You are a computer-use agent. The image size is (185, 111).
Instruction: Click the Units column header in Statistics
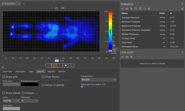162,13
